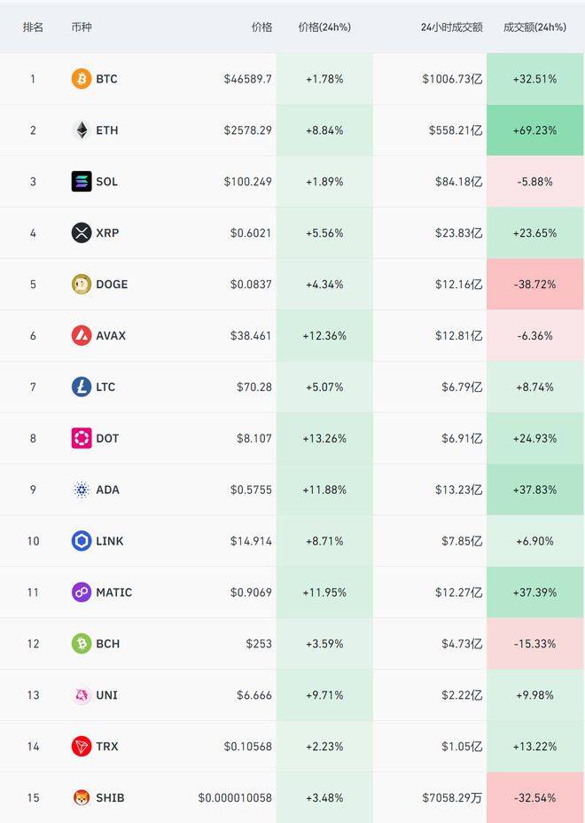Open the MATIC coin name link
585x823 pixels.
pos(113,592)
